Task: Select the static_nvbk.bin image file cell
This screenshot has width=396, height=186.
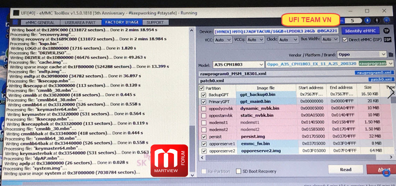Action: pyautogui.click(x=266, y=115)
